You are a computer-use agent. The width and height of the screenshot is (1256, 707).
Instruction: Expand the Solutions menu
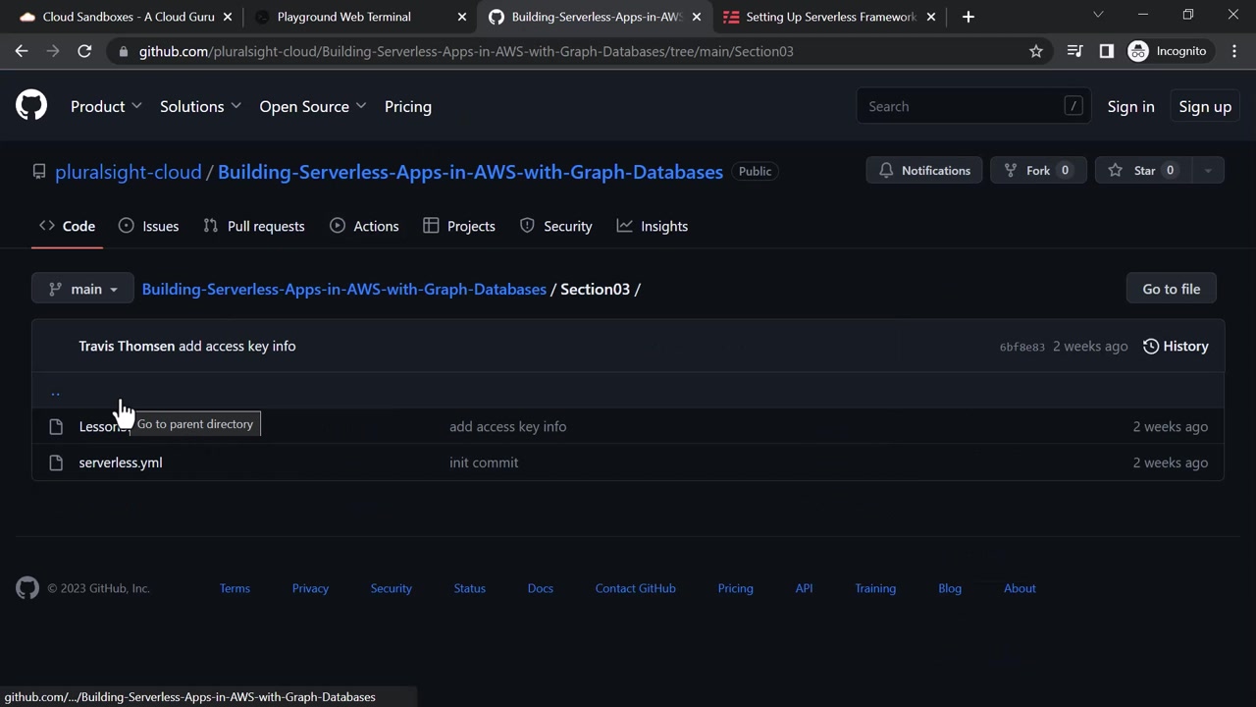tap(200, 106)
